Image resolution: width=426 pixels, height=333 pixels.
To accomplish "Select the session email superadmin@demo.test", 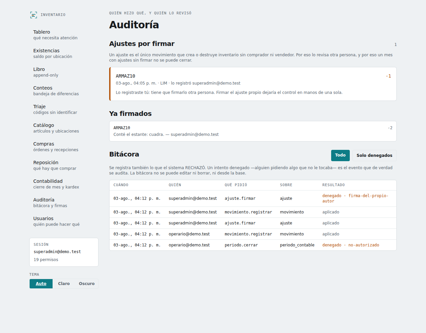I will (x=57, y=252).
